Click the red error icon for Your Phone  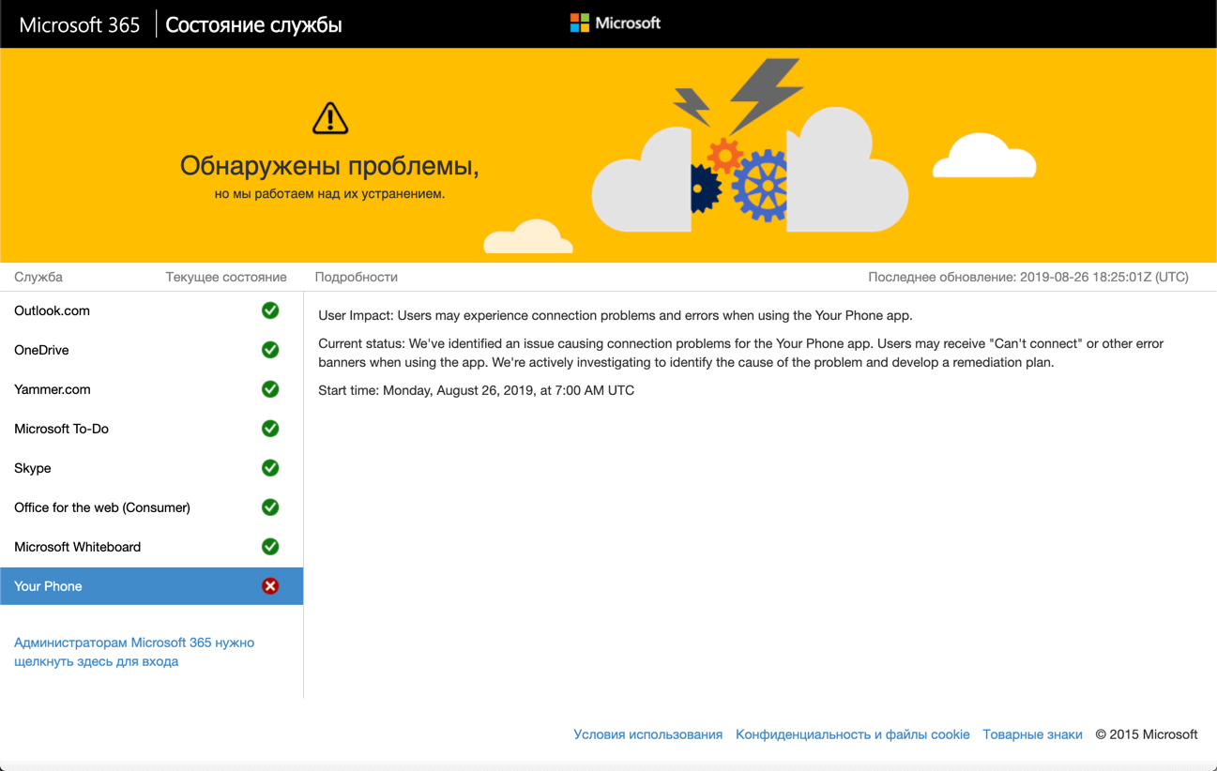[x=269, y=585]
